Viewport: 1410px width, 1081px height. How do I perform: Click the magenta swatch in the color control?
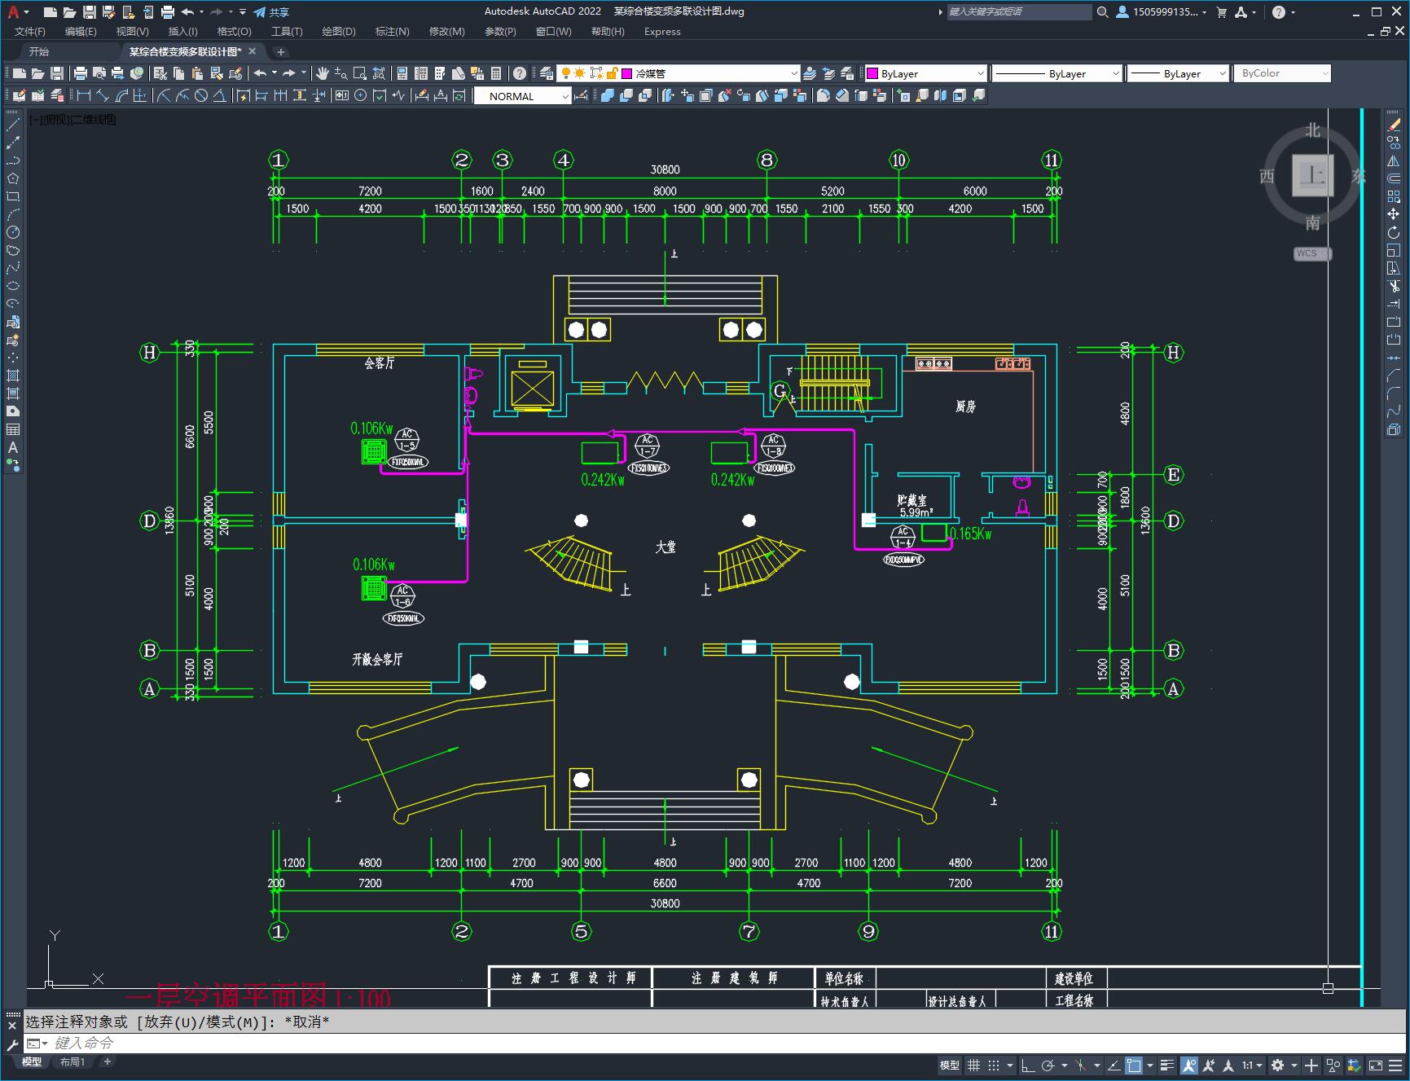point(872,73)
